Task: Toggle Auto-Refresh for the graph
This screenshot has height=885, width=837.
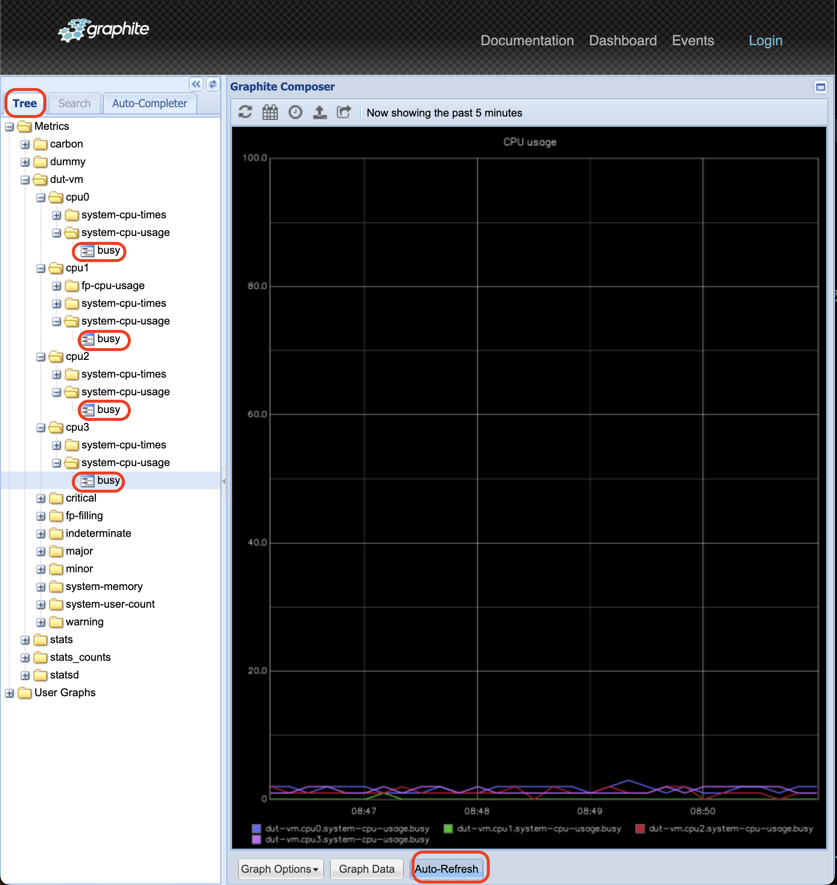Action: [x=448, y=868]
